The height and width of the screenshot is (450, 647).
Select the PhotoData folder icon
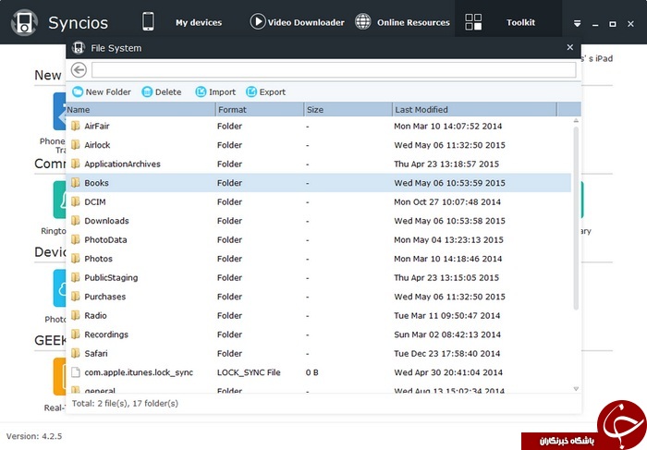coord(75,239)
